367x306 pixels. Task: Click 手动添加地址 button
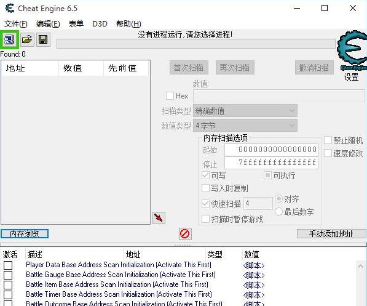point(331,234)
